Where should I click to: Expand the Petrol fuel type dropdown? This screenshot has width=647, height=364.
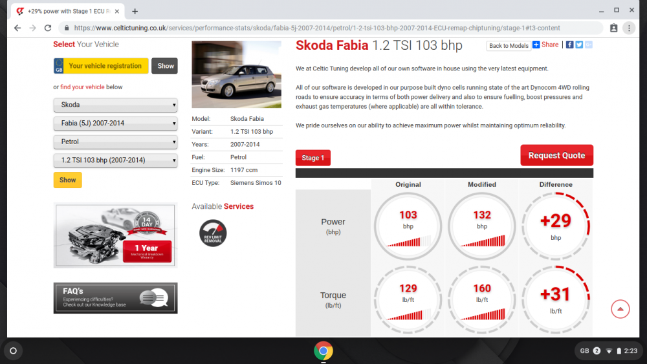click(116, 142)
